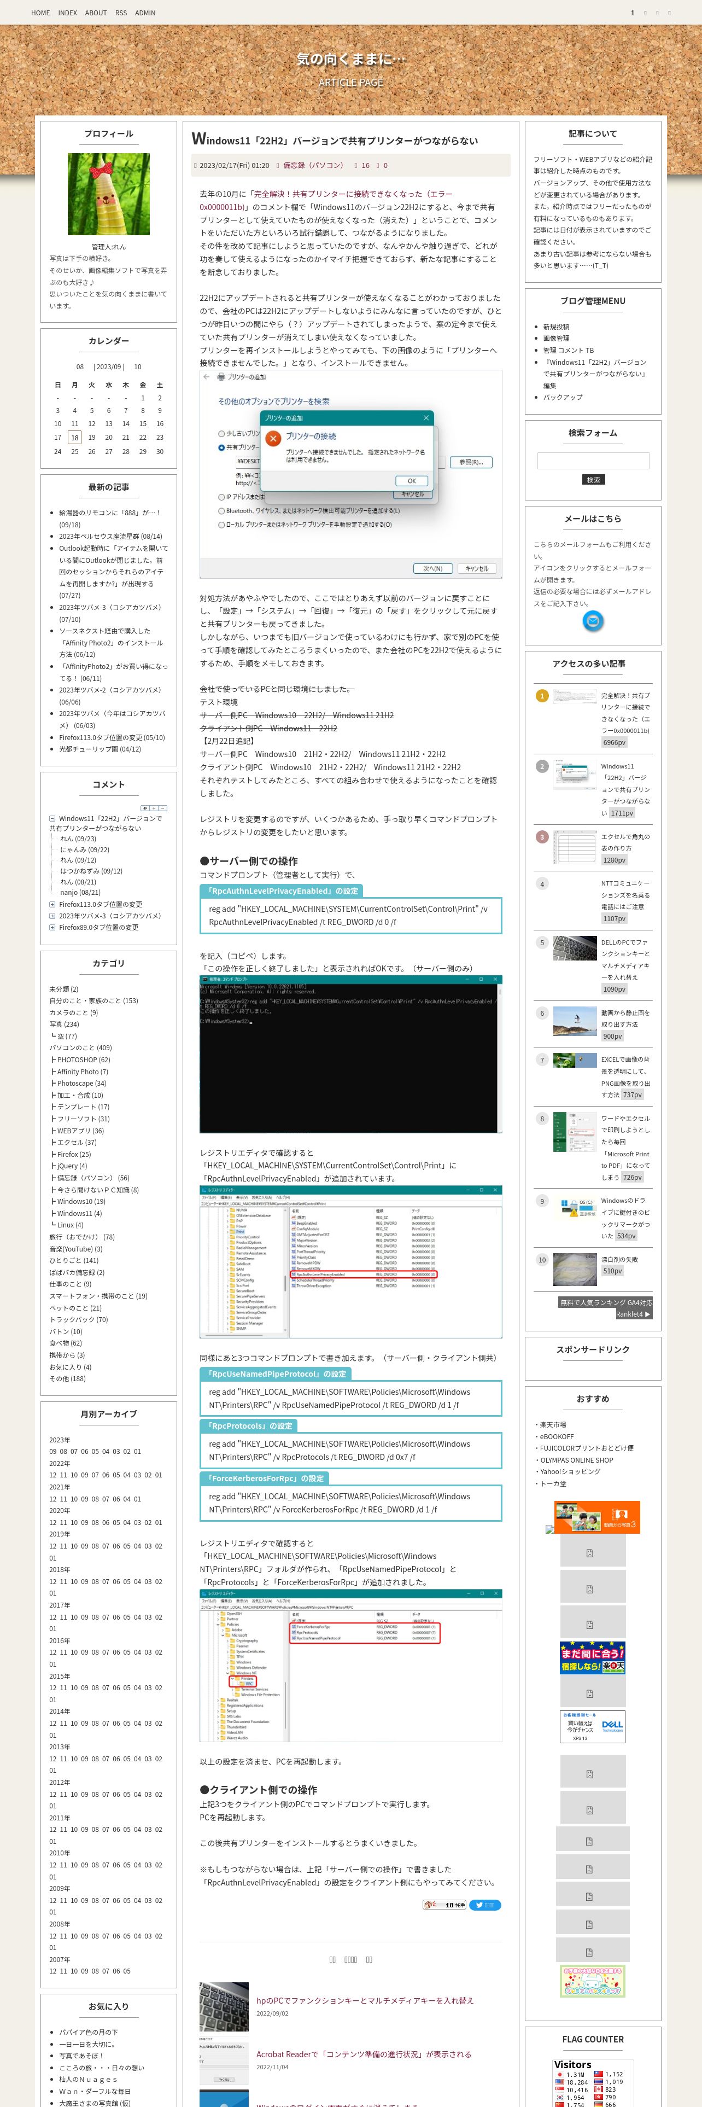Open category 備忘録（パソコン）(56)

tap(92, 1178)
